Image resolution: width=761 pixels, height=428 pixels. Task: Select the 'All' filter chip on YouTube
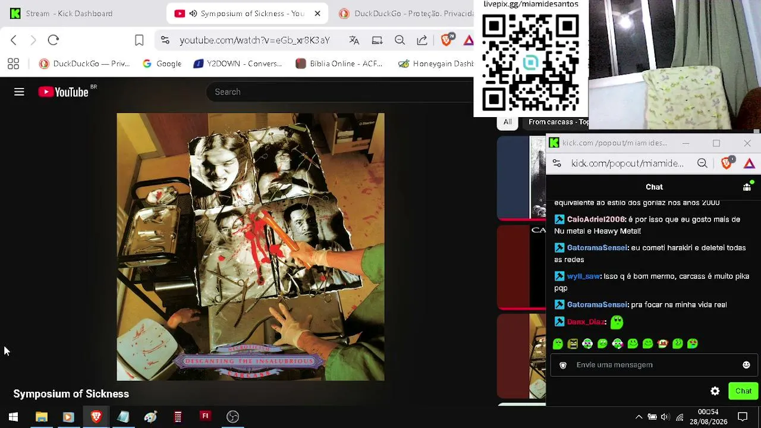pyautogui.click(x=508, y=122)
